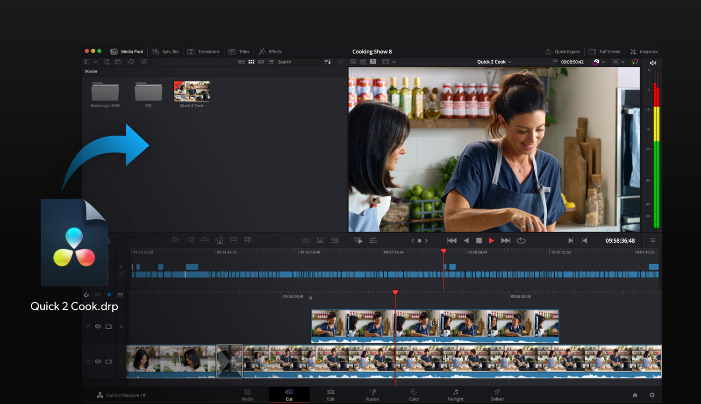701x404 pixels.
Task: Switch to the Edit page
Action: point(331,395)
